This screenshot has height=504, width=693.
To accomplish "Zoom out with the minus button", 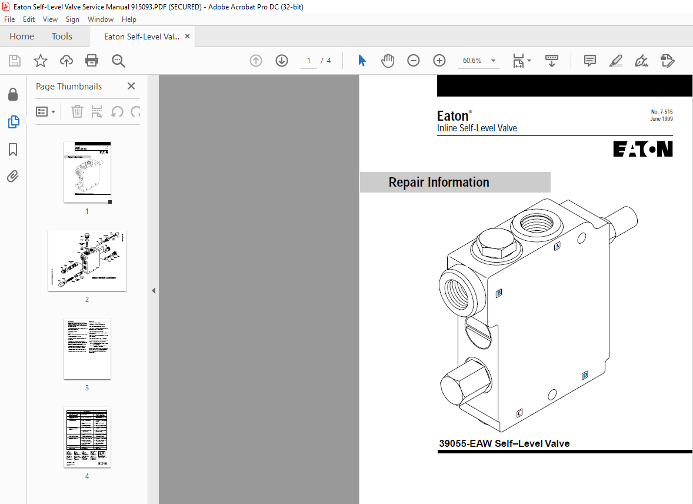I will point(413,61).
